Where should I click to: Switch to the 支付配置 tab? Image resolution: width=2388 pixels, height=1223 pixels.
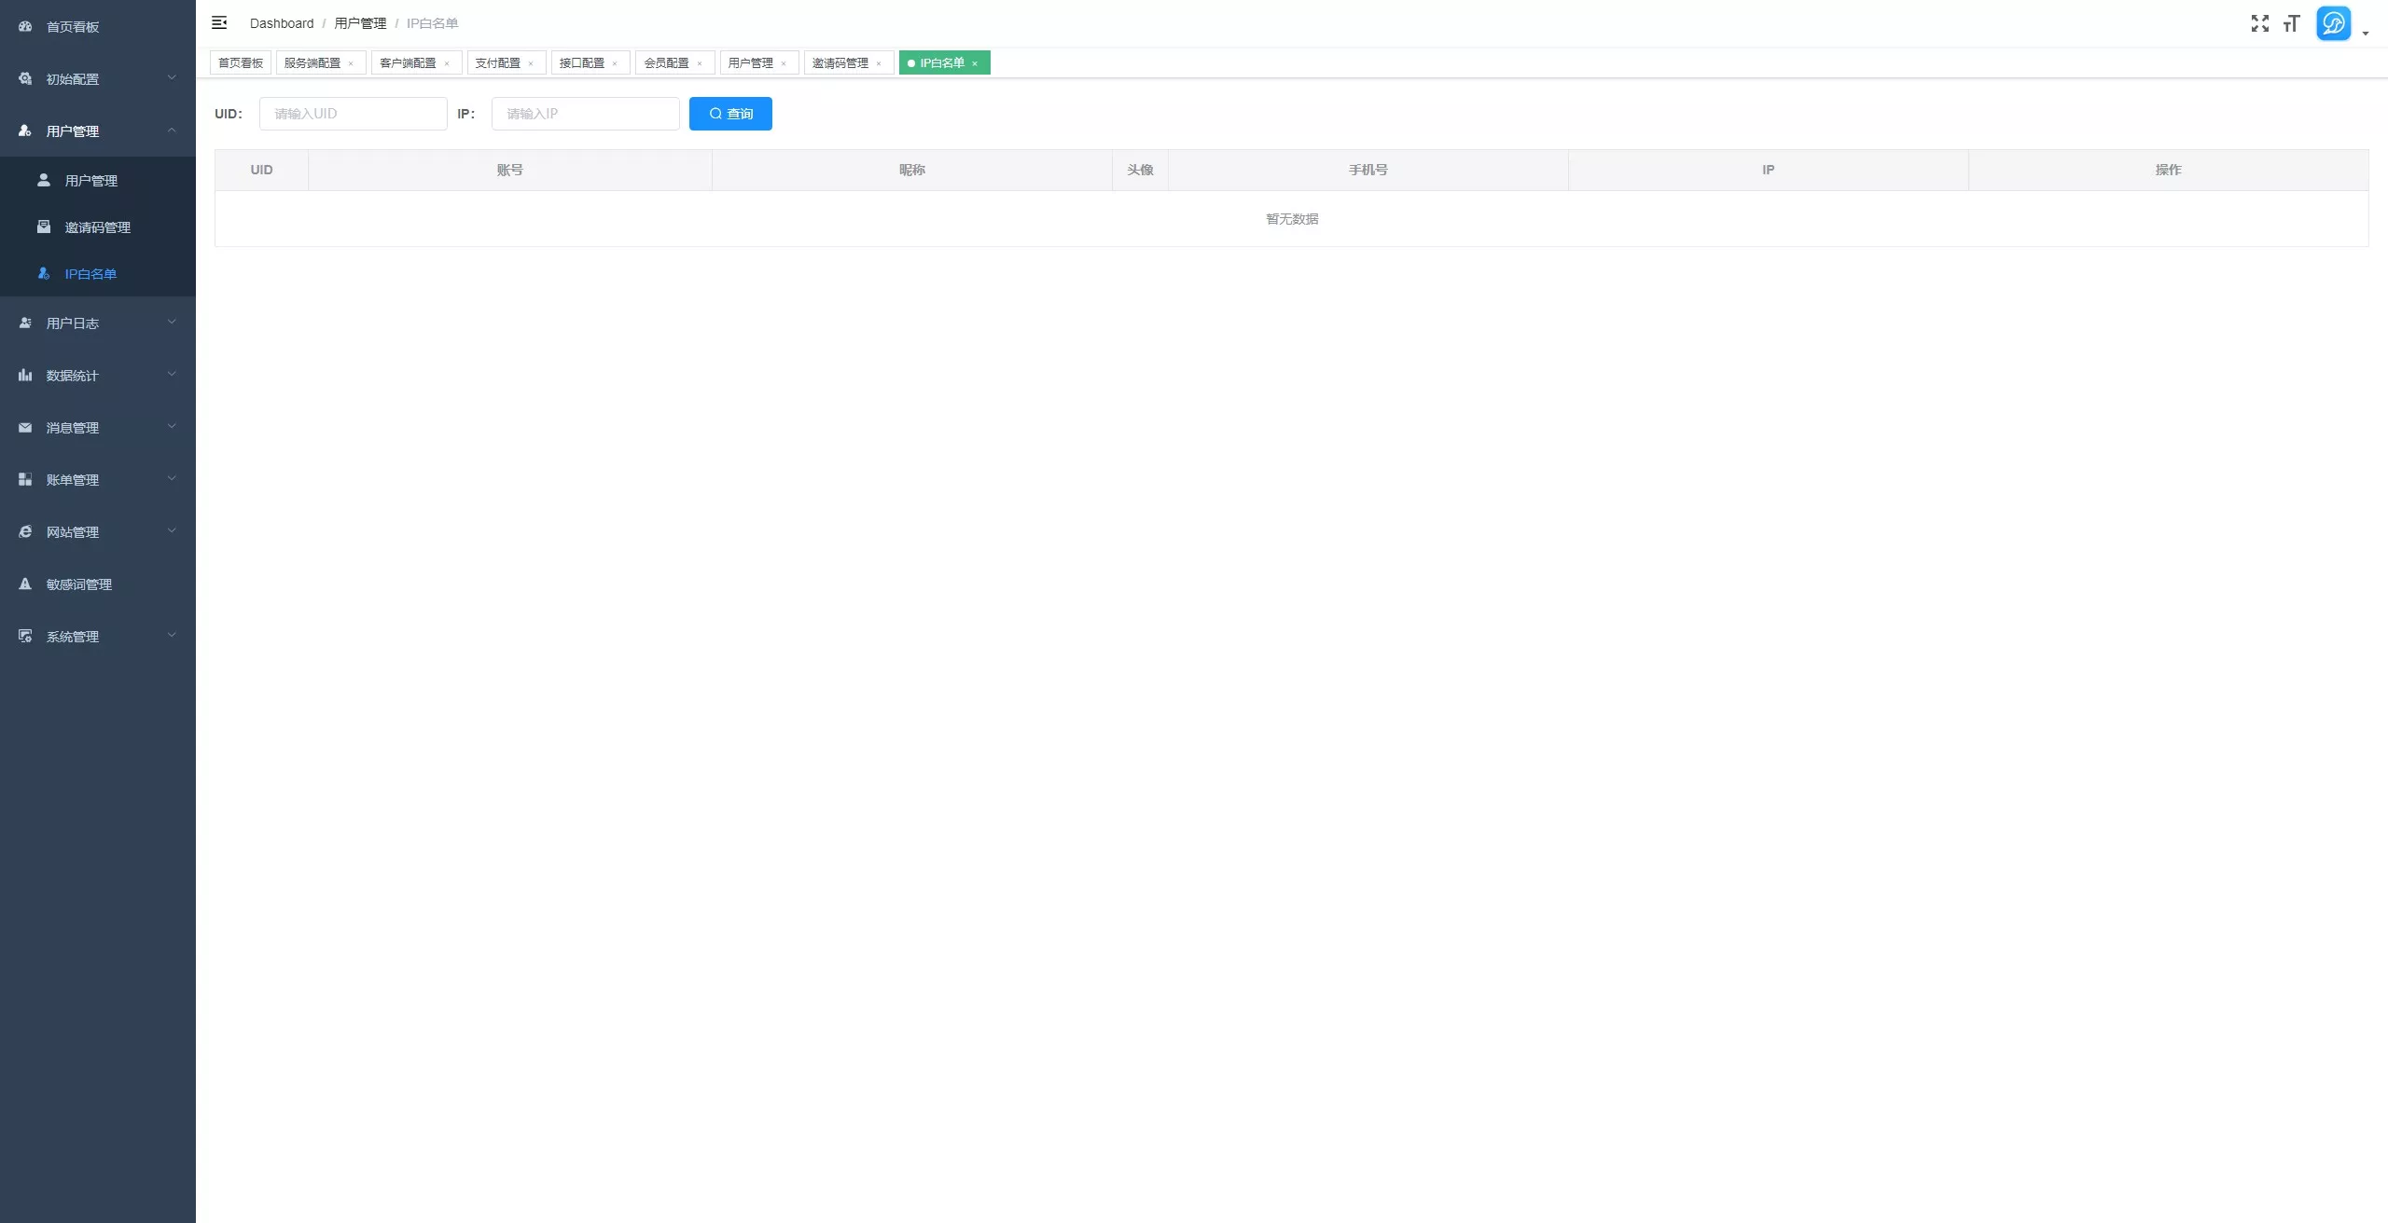[x=498, y=62]
